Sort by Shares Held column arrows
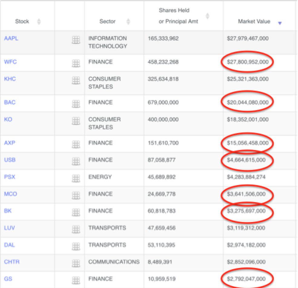 207,16
